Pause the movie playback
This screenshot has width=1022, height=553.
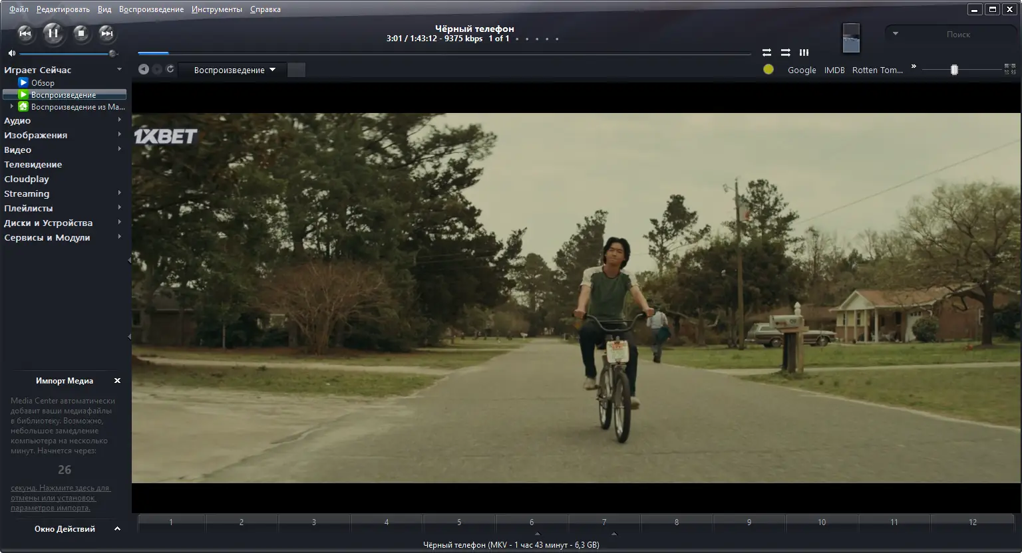click(53, 33)
